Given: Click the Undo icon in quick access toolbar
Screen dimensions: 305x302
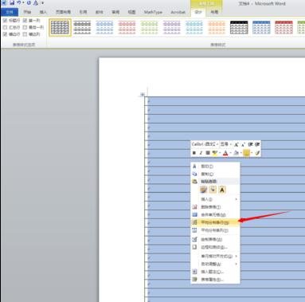Looking at the screenshot, I should pyautogui.click(x=19, y=3).
